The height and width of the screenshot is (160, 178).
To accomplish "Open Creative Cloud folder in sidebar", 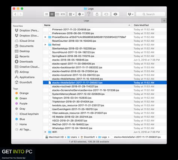I will [x=27, y=67].
